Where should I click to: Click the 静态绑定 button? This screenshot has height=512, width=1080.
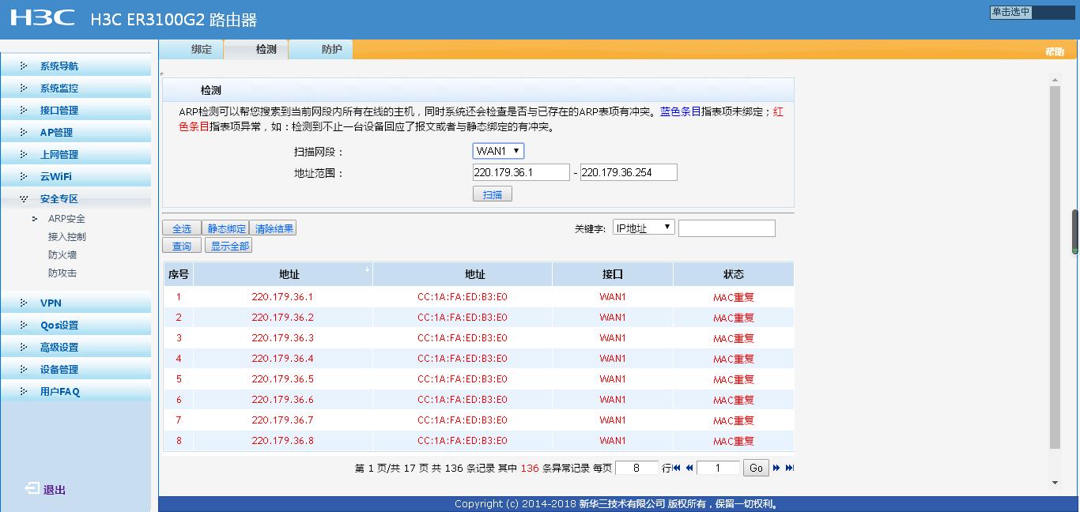click(x=225, y=228)
